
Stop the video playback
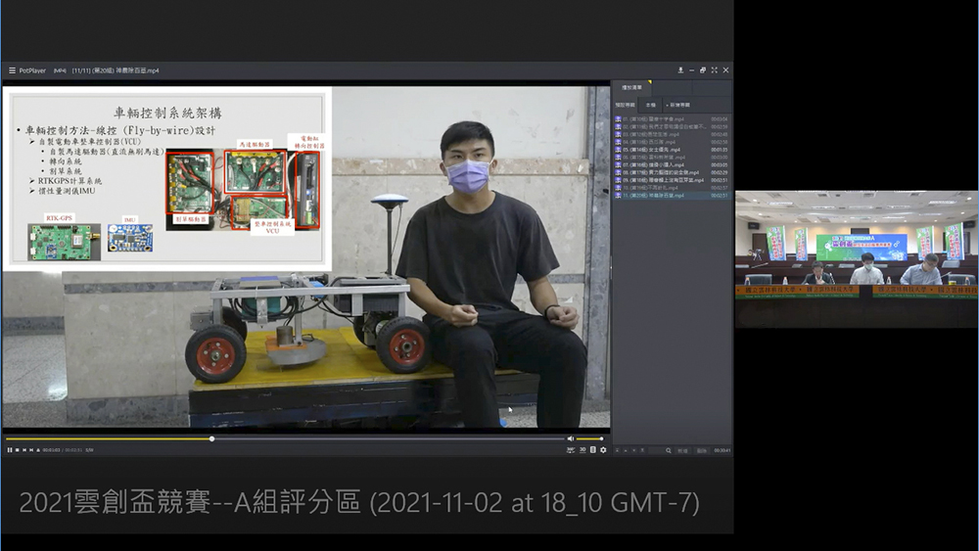tap(17, 449)
